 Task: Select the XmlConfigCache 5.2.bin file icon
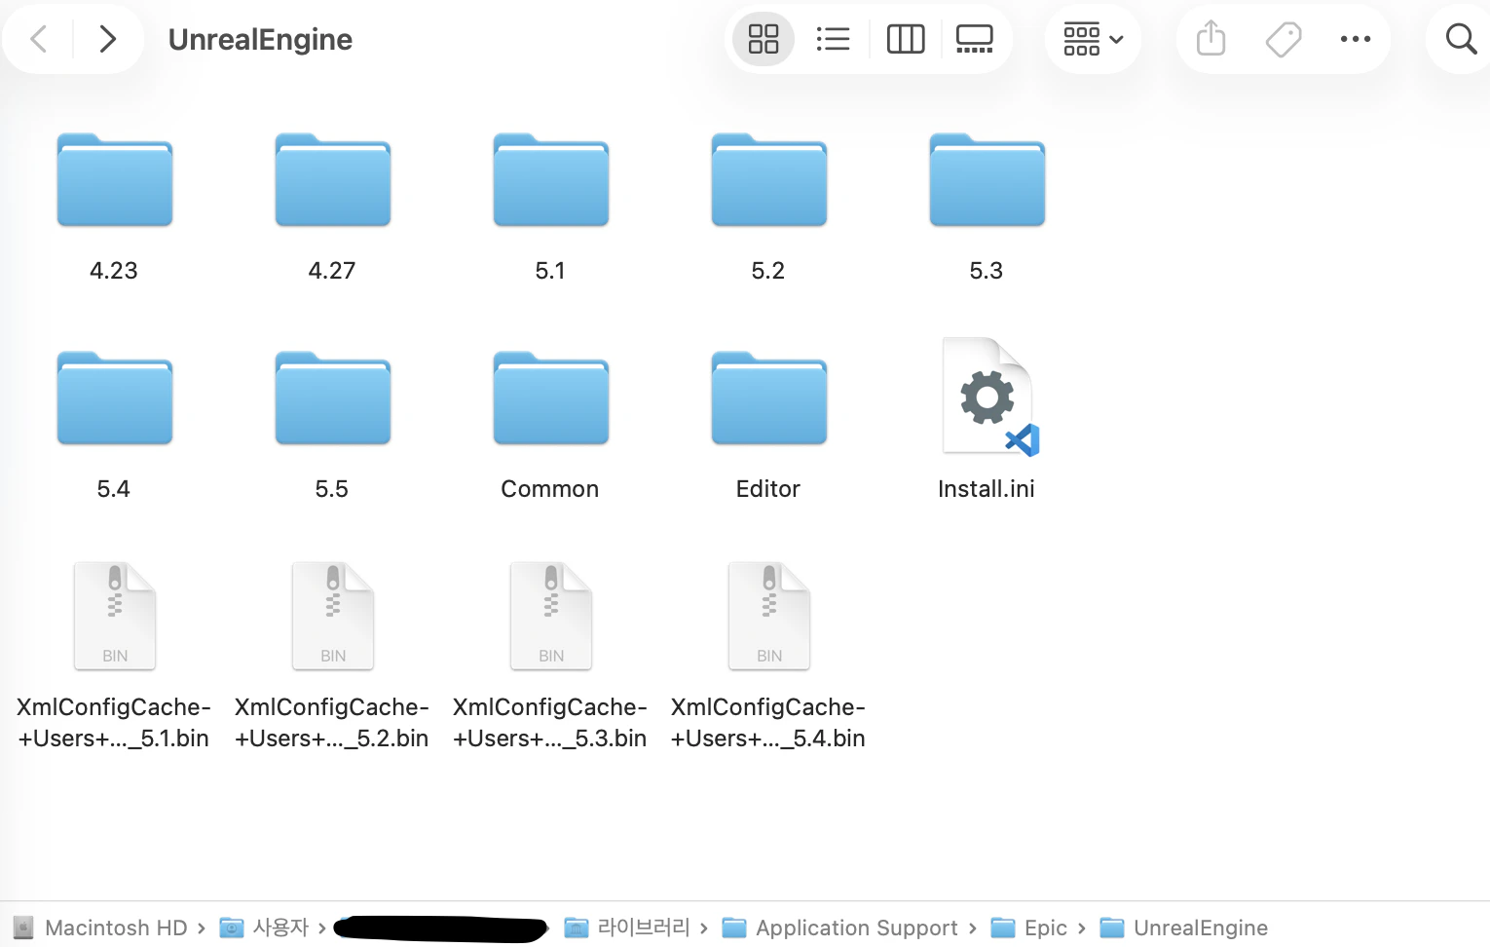[333, 616]
